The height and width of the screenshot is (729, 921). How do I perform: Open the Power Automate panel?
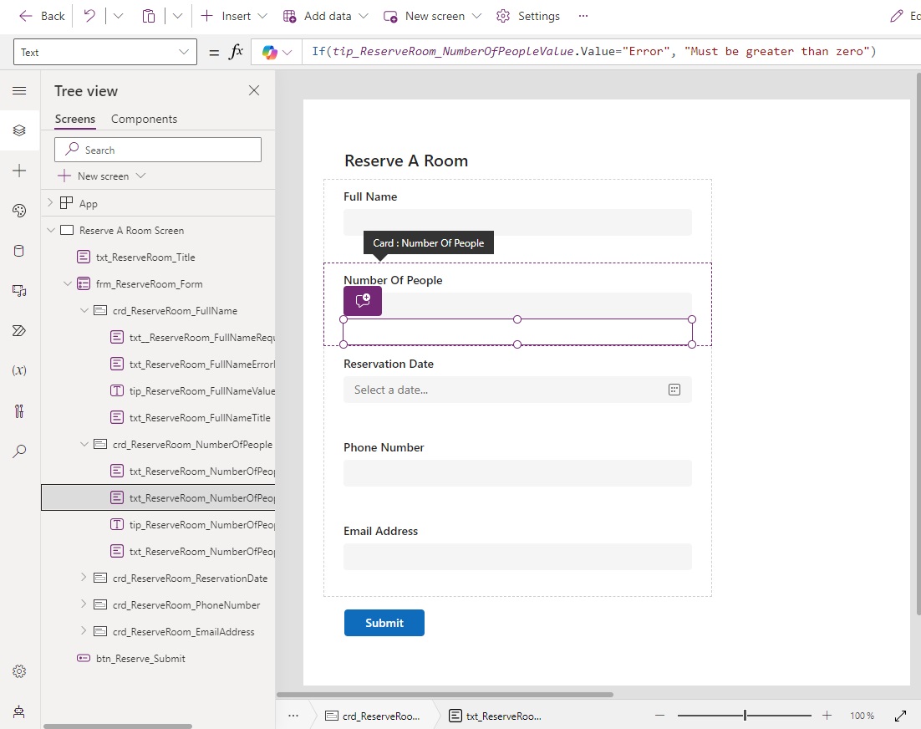coord(19,330)
